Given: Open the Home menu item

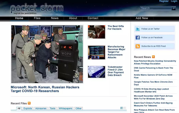Looking at the screenshot, I should point(19,18).
